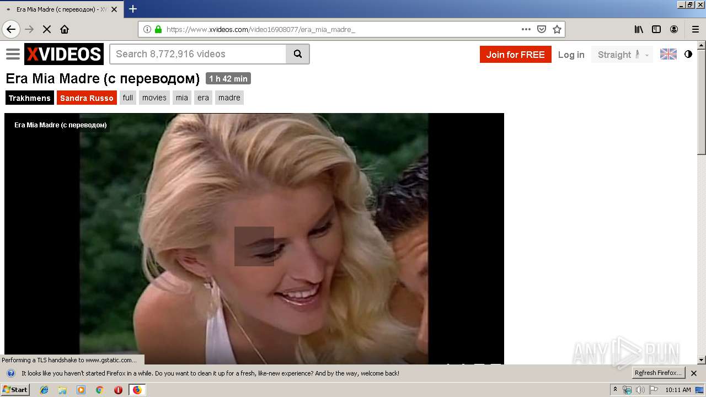
Task: Click the notification bar question icon
Action: (10, 373)
